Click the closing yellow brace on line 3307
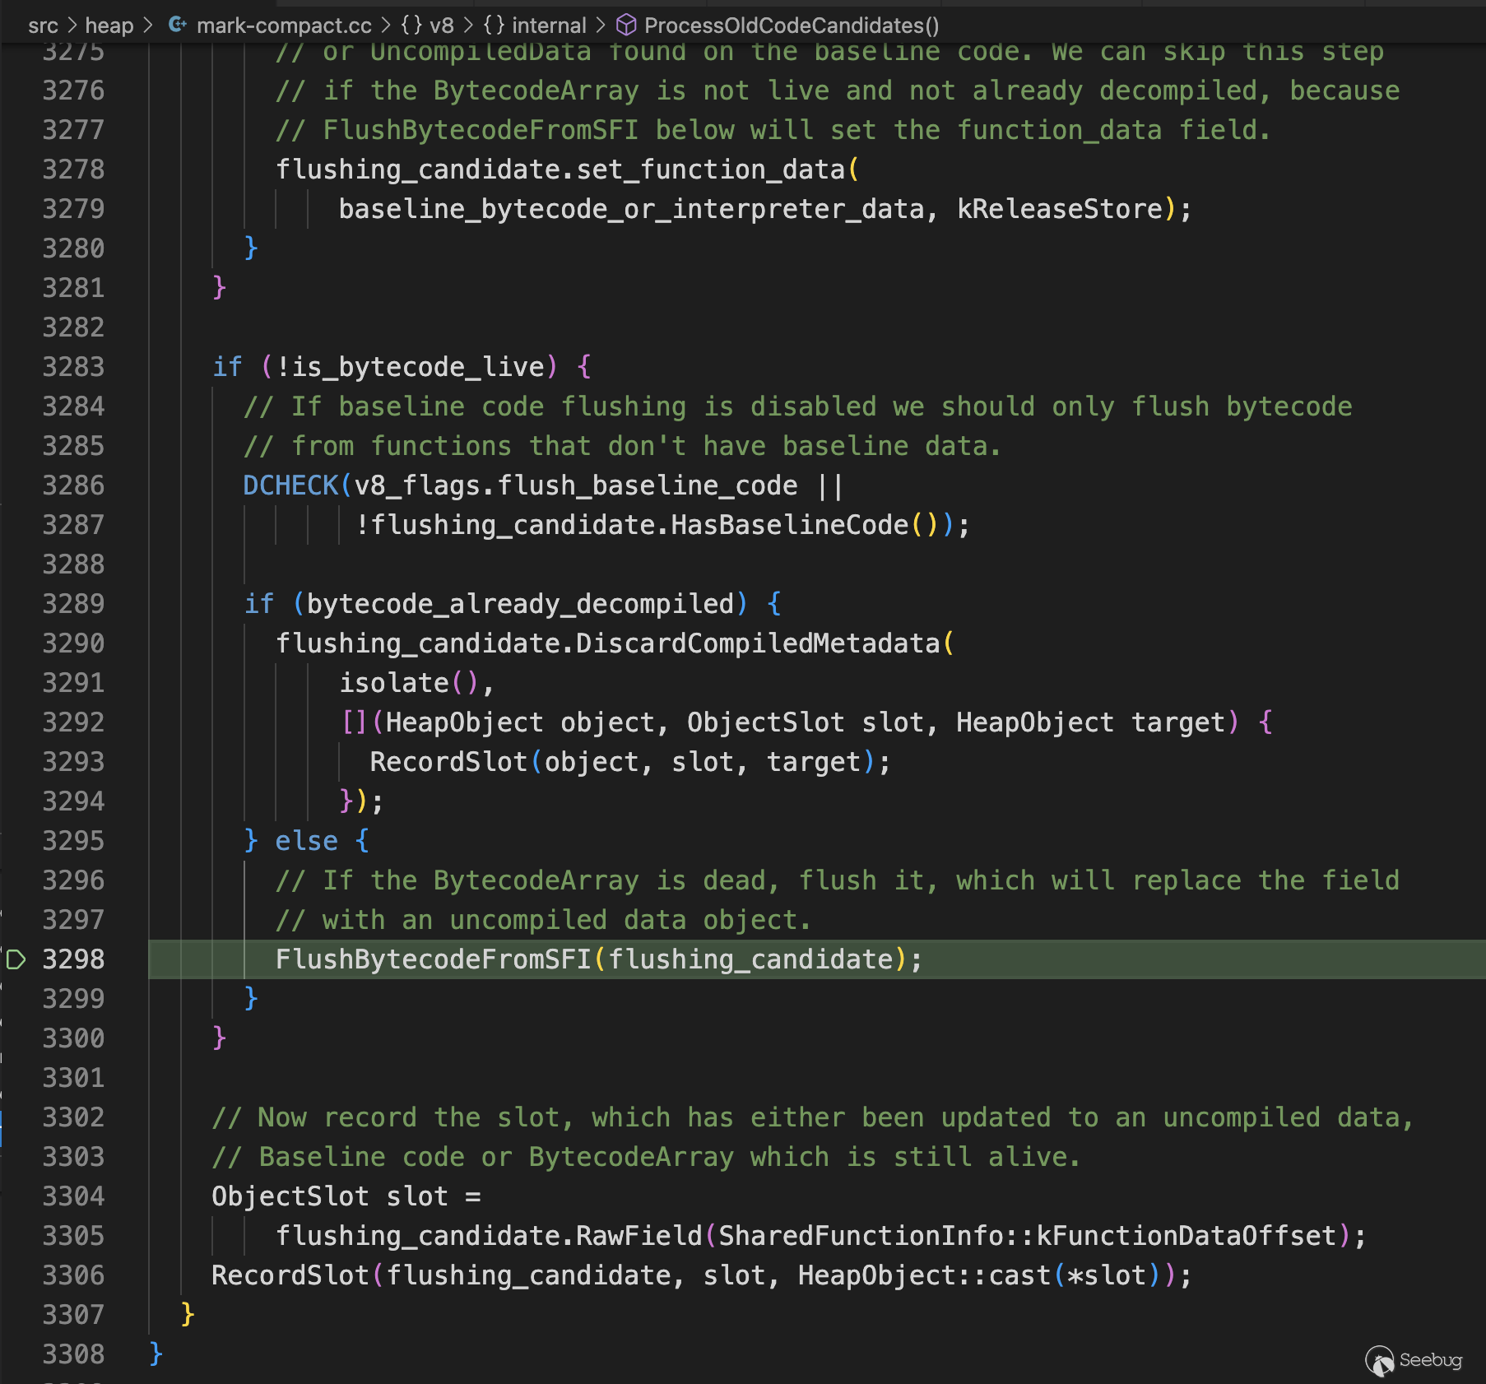This screenshot has width=1486, height=1384. pyautogui.click(x=188, y=1314)
